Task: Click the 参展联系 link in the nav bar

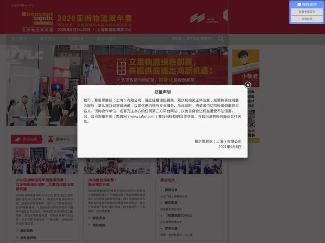Action: [x=207, y=38]
